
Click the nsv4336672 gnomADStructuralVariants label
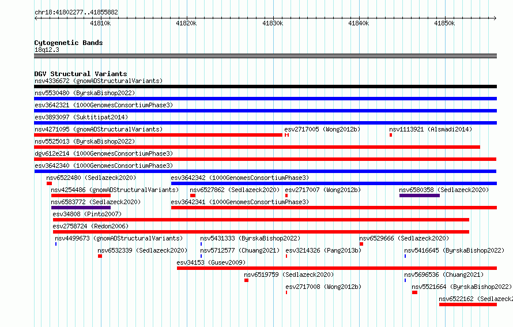tap(99, 81)
